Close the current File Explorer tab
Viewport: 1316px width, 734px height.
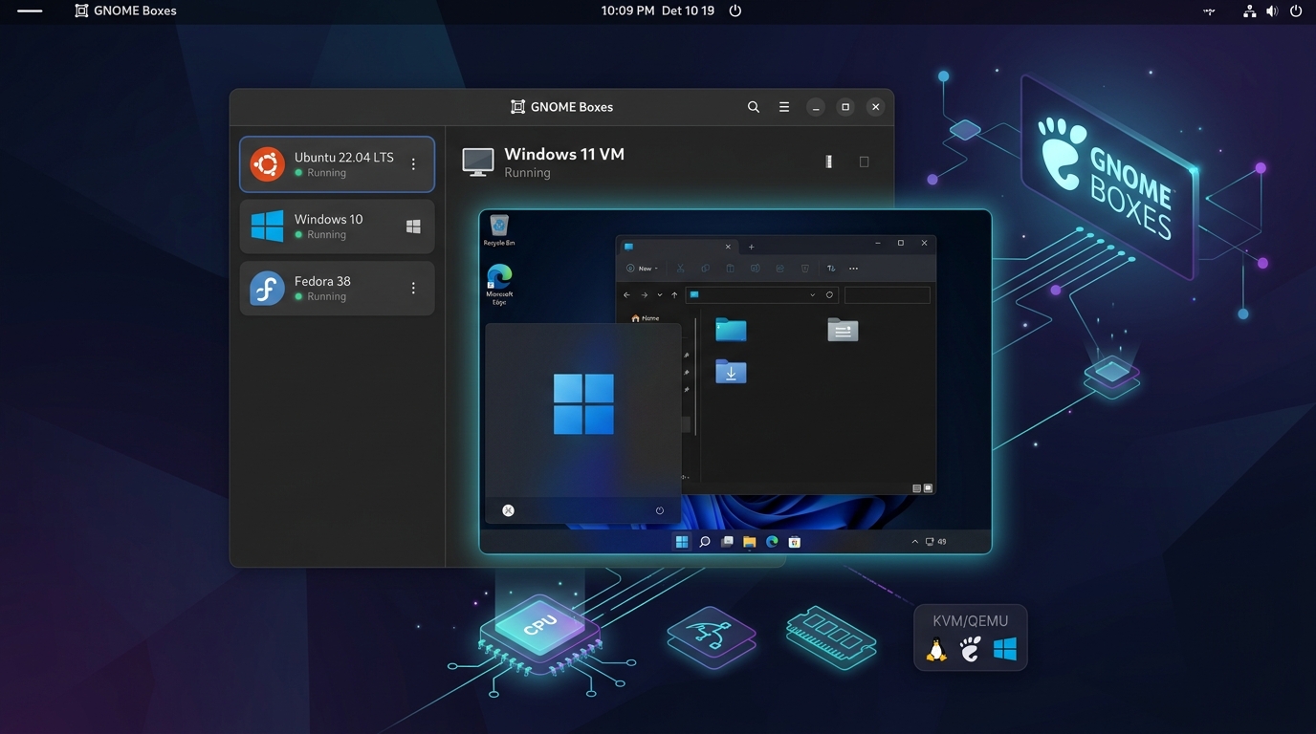tap(729, 247)
